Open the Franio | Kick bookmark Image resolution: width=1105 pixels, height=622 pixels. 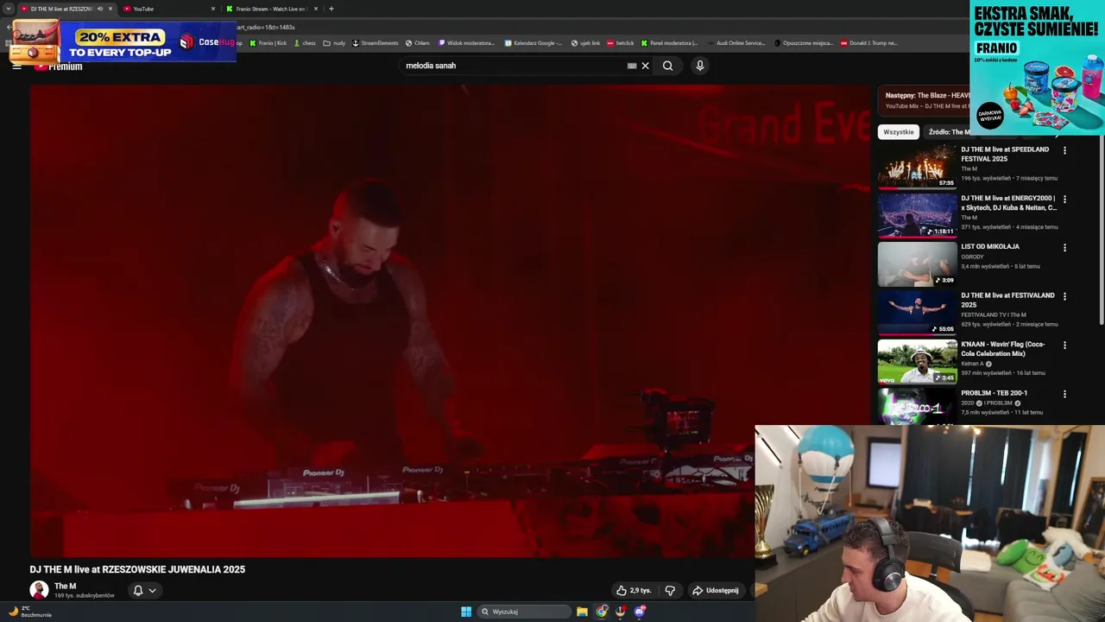tap(268, 43)
